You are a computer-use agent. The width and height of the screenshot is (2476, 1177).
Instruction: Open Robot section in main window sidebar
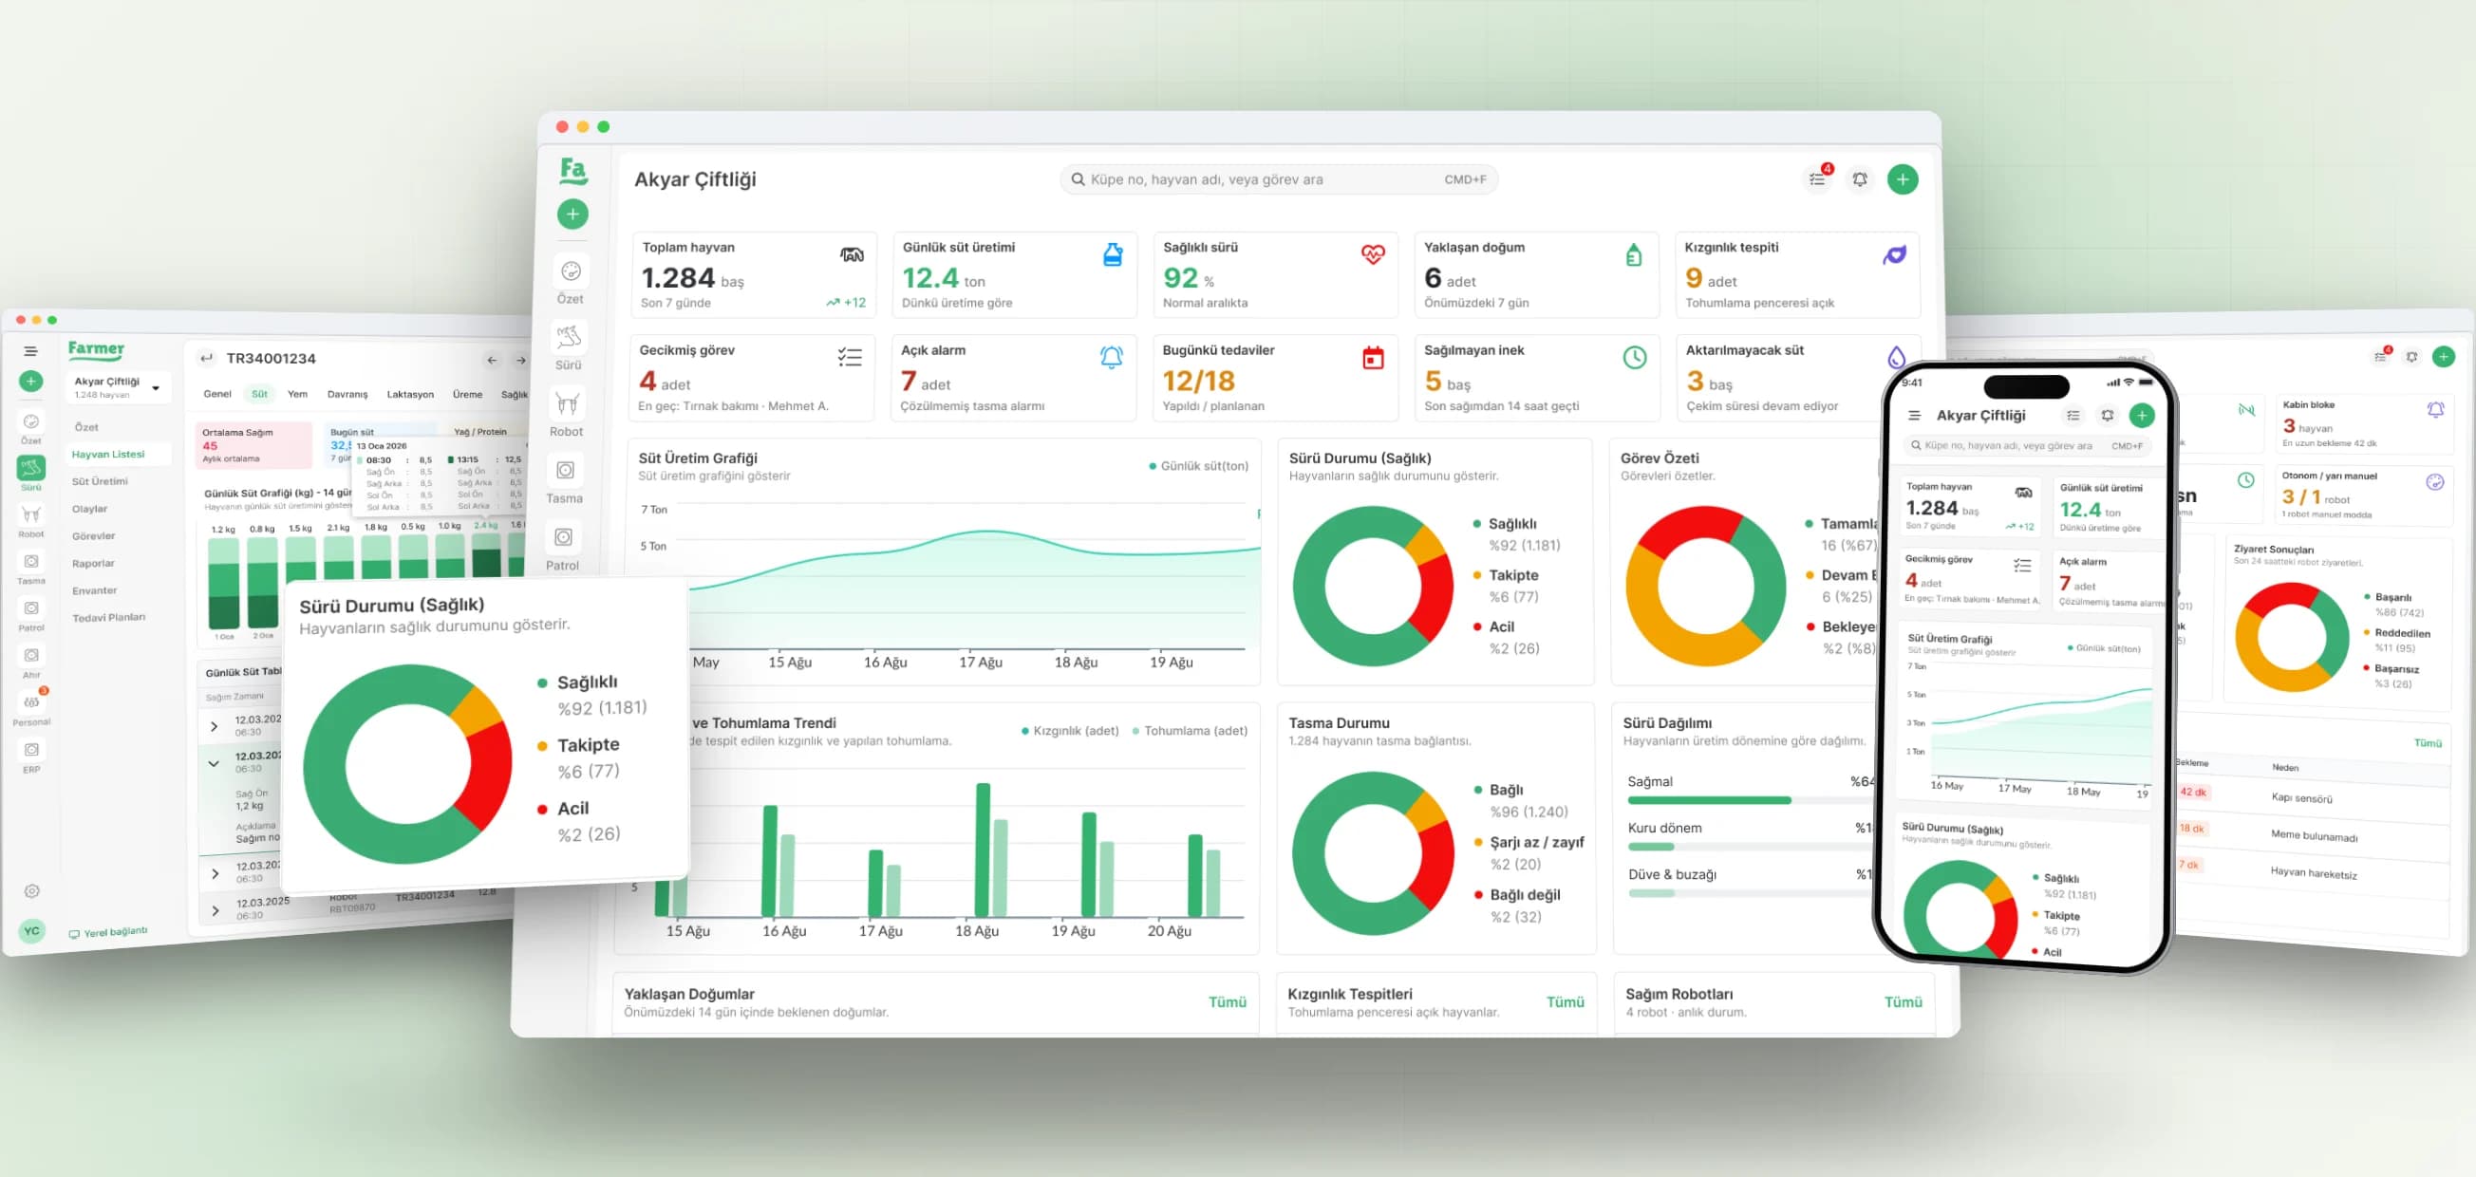[567, 412]
